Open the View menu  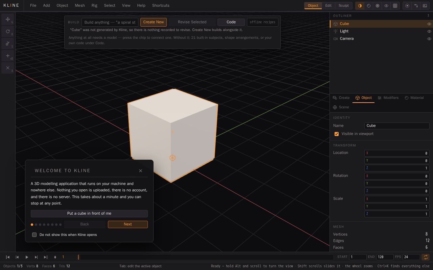(126, 6)
